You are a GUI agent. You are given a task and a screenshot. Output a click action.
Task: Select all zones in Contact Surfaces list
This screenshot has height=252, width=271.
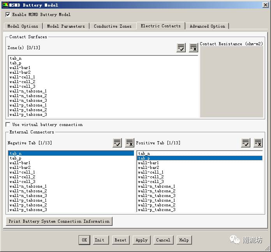pyautogui.click(x=181, y=48)
